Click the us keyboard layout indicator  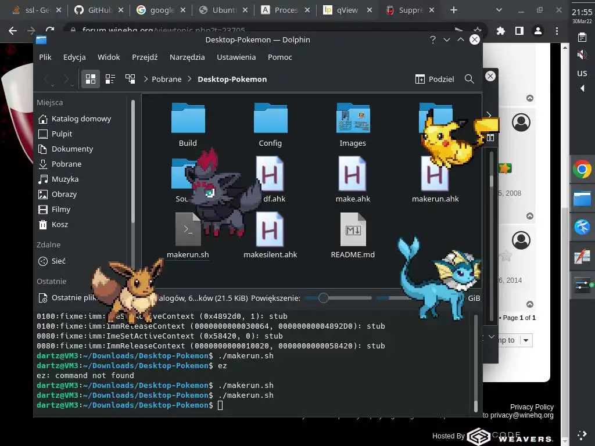point(582,73)
